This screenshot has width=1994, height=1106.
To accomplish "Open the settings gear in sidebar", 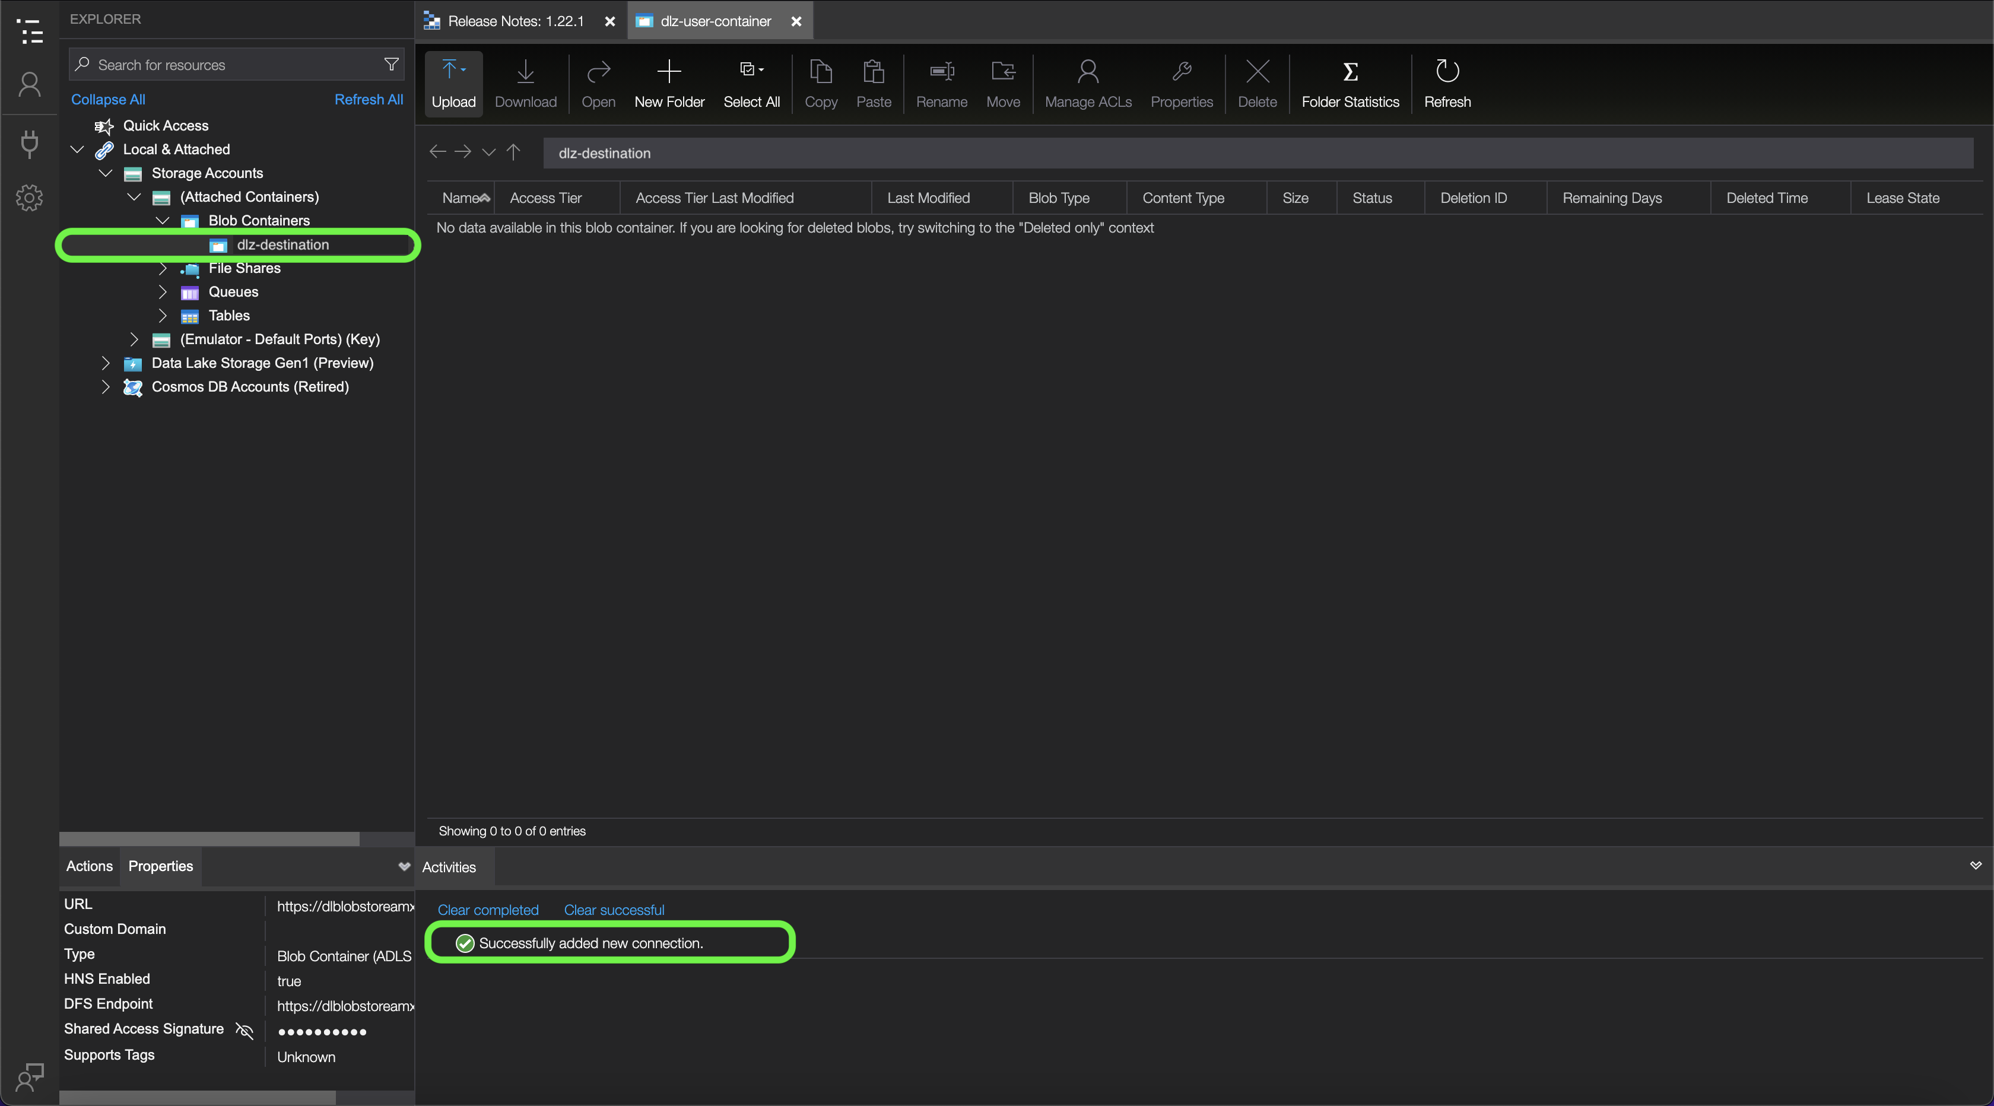I will pyautogui.click(x=30, y=198).
